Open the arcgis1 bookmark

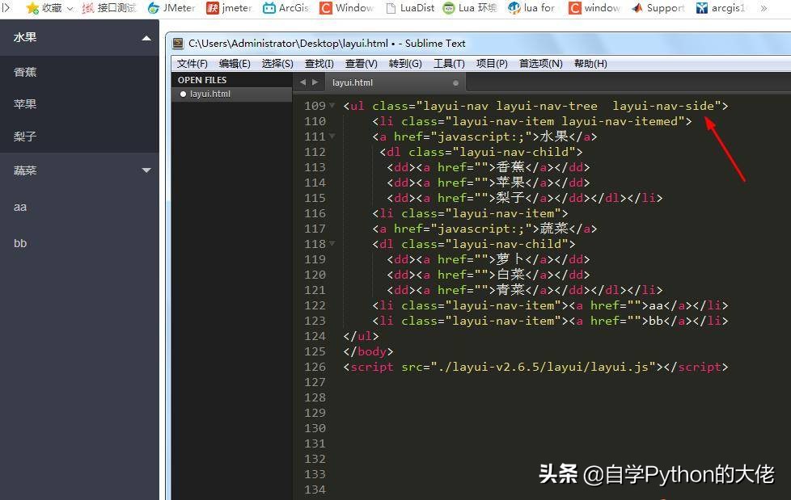pos(720,7)
